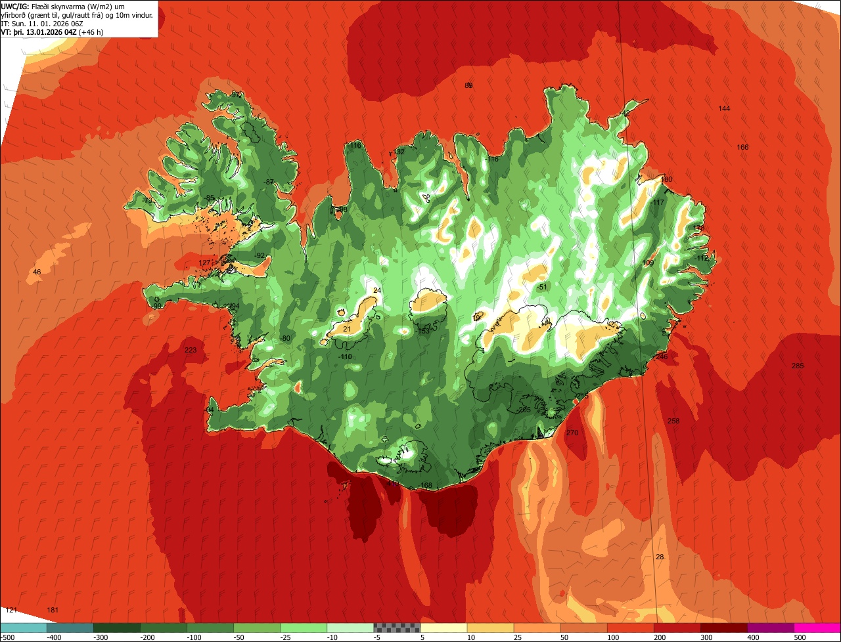Click the map value '109' in east Iceland

pyautogui.click(x=648, y=263)
